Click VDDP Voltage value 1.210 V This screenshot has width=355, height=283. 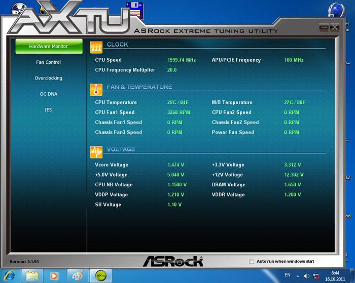click(x=175, y=194)
